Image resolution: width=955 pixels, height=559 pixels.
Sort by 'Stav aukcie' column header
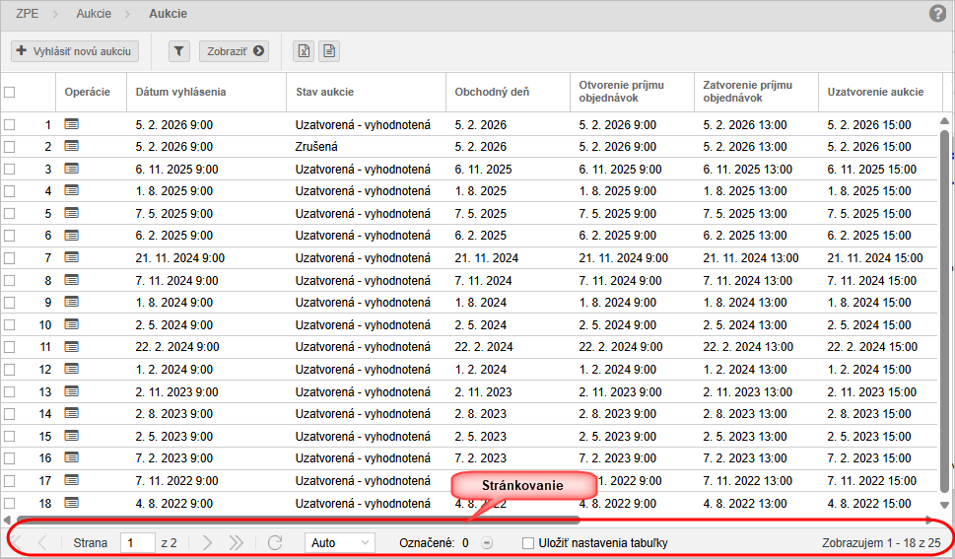325,93
